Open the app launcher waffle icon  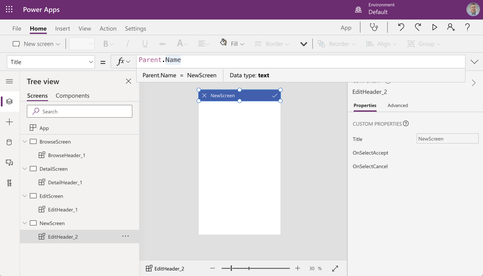(x=9, y=9)
